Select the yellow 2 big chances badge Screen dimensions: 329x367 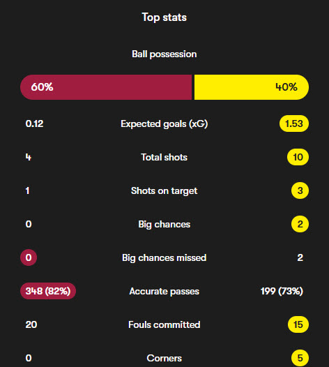click(x=300, y=224)
